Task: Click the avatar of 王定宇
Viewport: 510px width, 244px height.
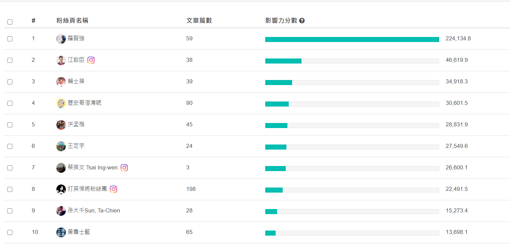Action: click(61, 146)
